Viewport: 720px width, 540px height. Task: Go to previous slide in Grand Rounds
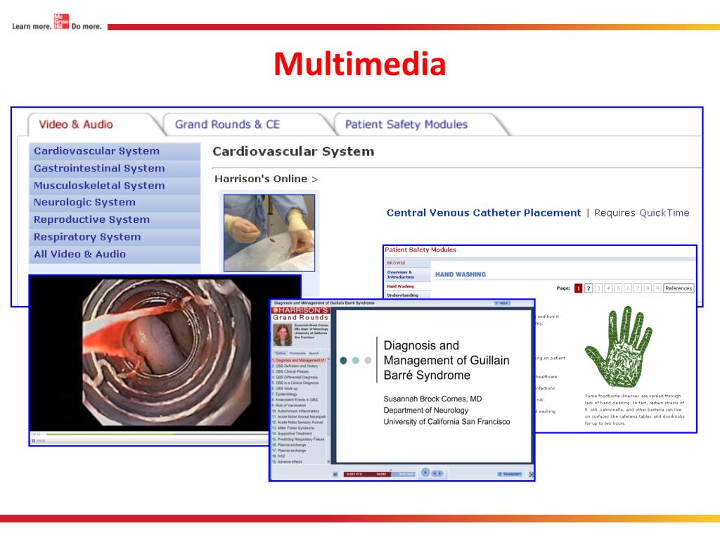pos(435,473)
